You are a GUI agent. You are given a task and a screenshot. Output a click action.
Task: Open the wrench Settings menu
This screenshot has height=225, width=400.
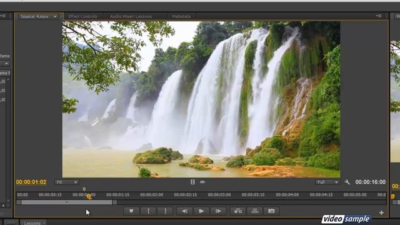347,182
